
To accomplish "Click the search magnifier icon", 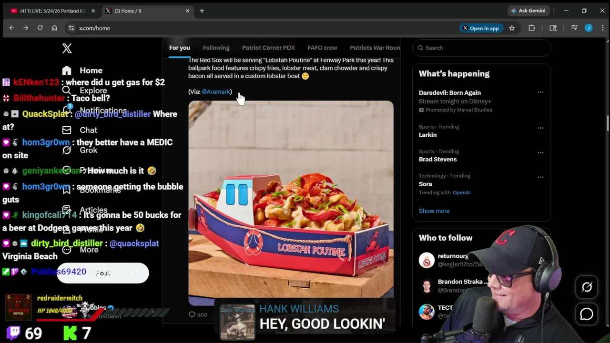I will tap(420, 48).
